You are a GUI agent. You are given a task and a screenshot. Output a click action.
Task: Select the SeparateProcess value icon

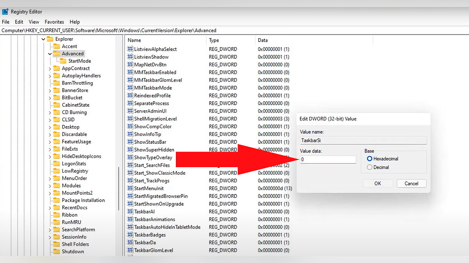pos(131,103)
